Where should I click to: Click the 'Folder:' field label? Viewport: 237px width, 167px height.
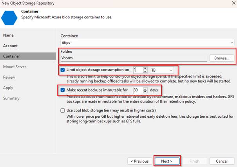pyautogui.click(x=66, y=52)
